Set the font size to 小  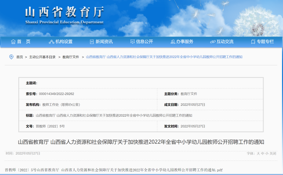pos(267,154)
